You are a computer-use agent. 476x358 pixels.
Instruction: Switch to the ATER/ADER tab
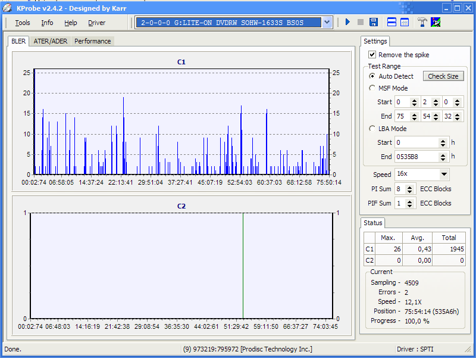click(x=51, y=41)
